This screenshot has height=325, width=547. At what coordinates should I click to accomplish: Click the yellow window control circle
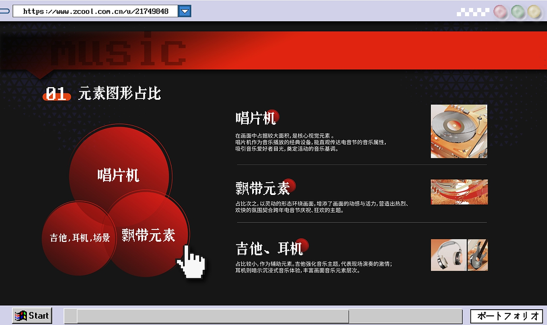pyautogui.click(x=535, y=12)
